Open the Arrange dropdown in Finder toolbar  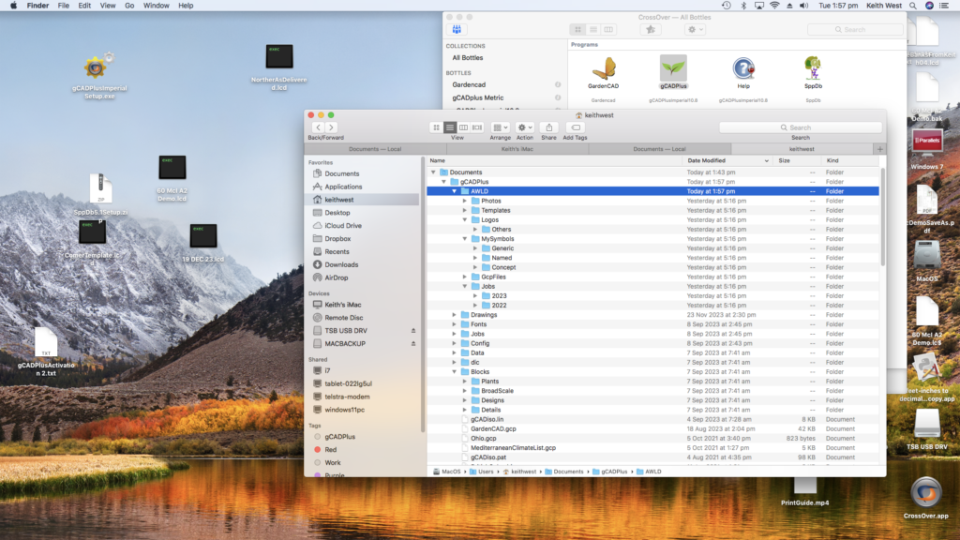point(501,127)
